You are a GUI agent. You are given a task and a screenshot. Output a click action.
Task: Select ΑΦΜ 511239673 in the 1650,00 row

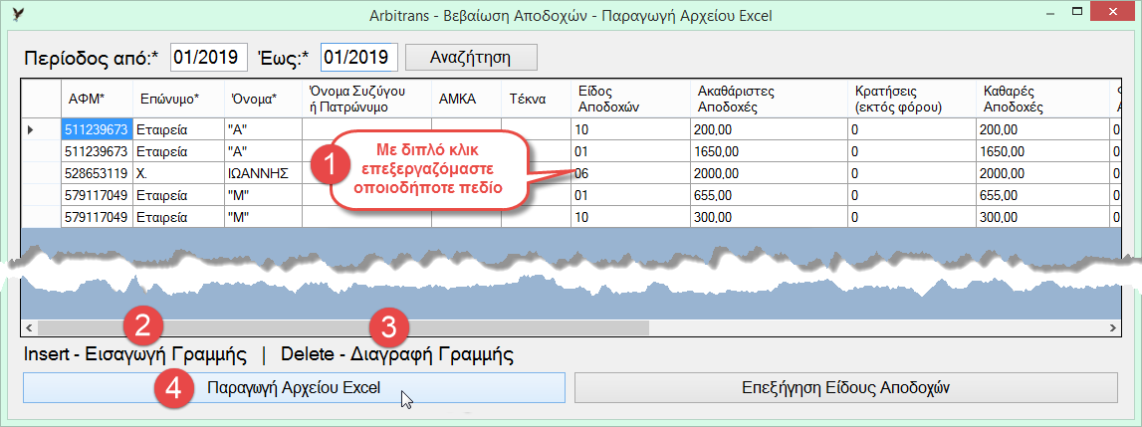click(97, 151)
